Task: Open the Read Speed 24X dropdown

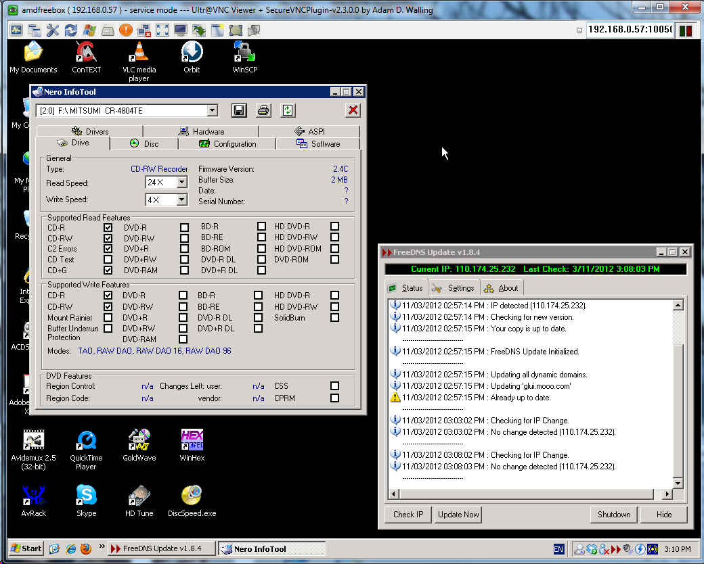Action: tap(182, 182)
